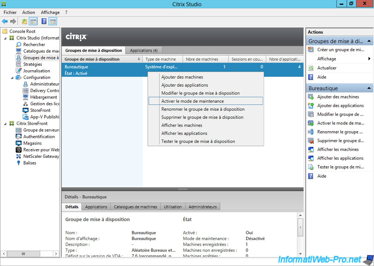Open the Fichier menu
The height and width of the screenshot is (266, 374).
click(10, 12)
